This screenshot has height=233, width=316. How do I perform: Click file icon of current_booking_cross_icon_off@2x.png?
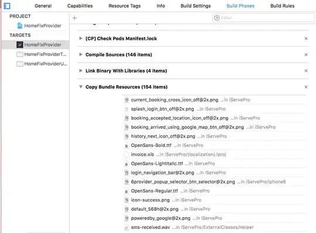126,100
